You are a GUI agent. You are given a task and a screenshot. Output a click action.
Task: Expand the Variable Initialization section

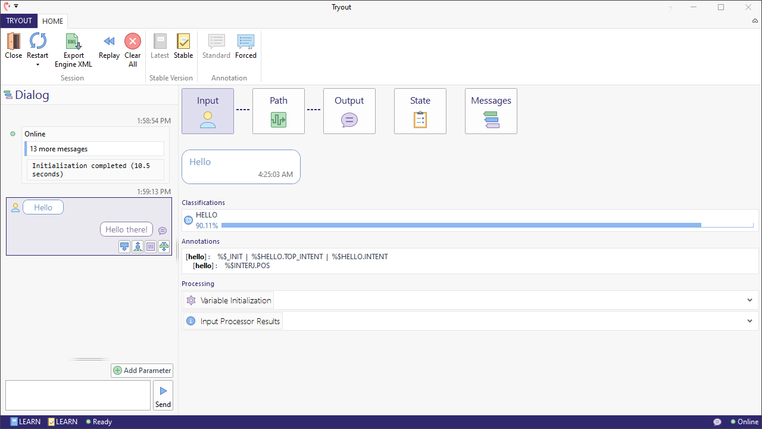point(749,300)
